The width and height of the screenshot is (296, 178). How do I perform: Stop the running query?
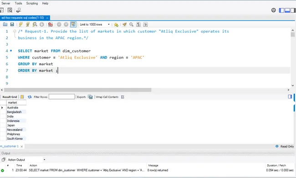42,24
